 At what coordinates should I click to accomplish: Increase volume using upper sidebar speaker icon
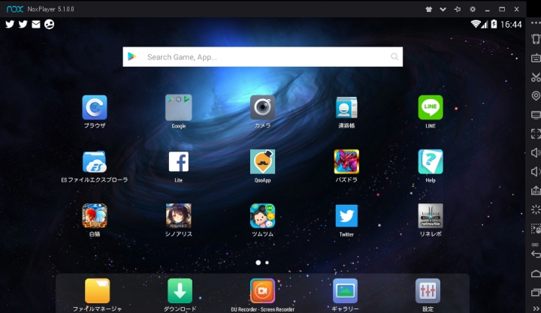pos(536,152)
